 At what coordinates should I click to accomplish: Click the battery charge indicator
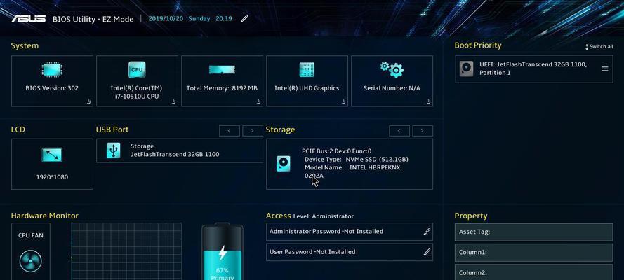[x=223, y=252]
